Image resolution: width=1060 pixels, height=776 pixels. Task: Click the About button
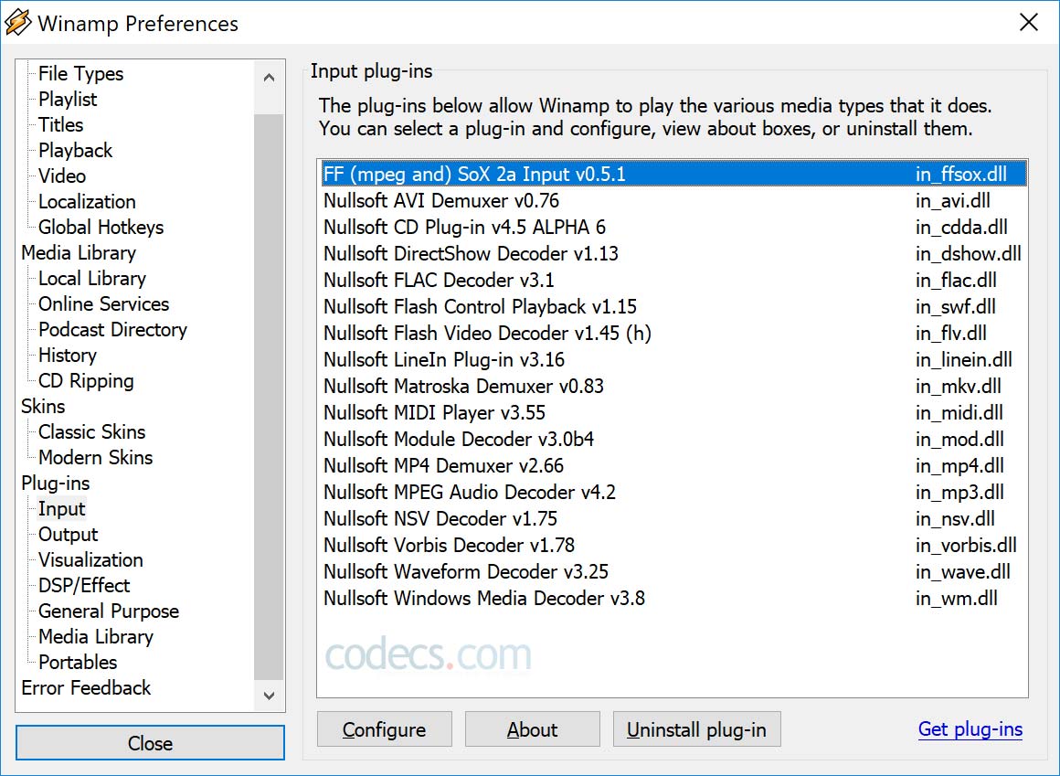532,729
